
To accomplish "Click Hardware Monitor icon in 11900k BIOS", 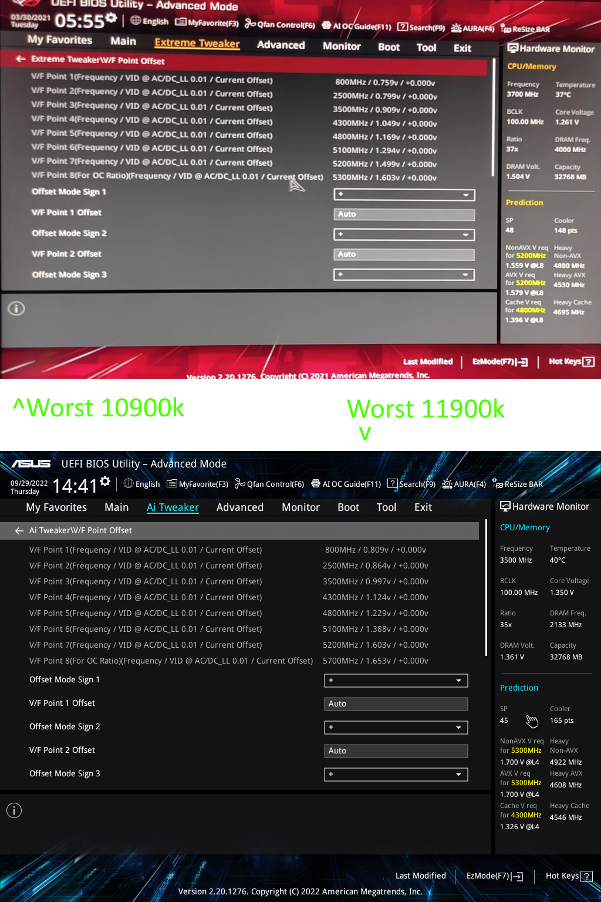I will pos(505,506).
